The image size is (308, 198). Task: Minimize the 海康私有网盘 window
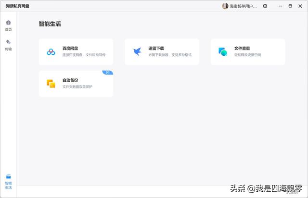[280, 6]
